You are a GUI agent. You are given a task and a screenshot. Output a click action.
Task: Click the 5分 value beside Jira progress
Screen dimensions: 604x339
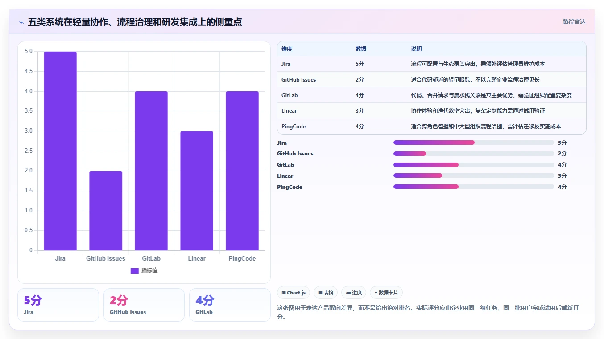562,143
